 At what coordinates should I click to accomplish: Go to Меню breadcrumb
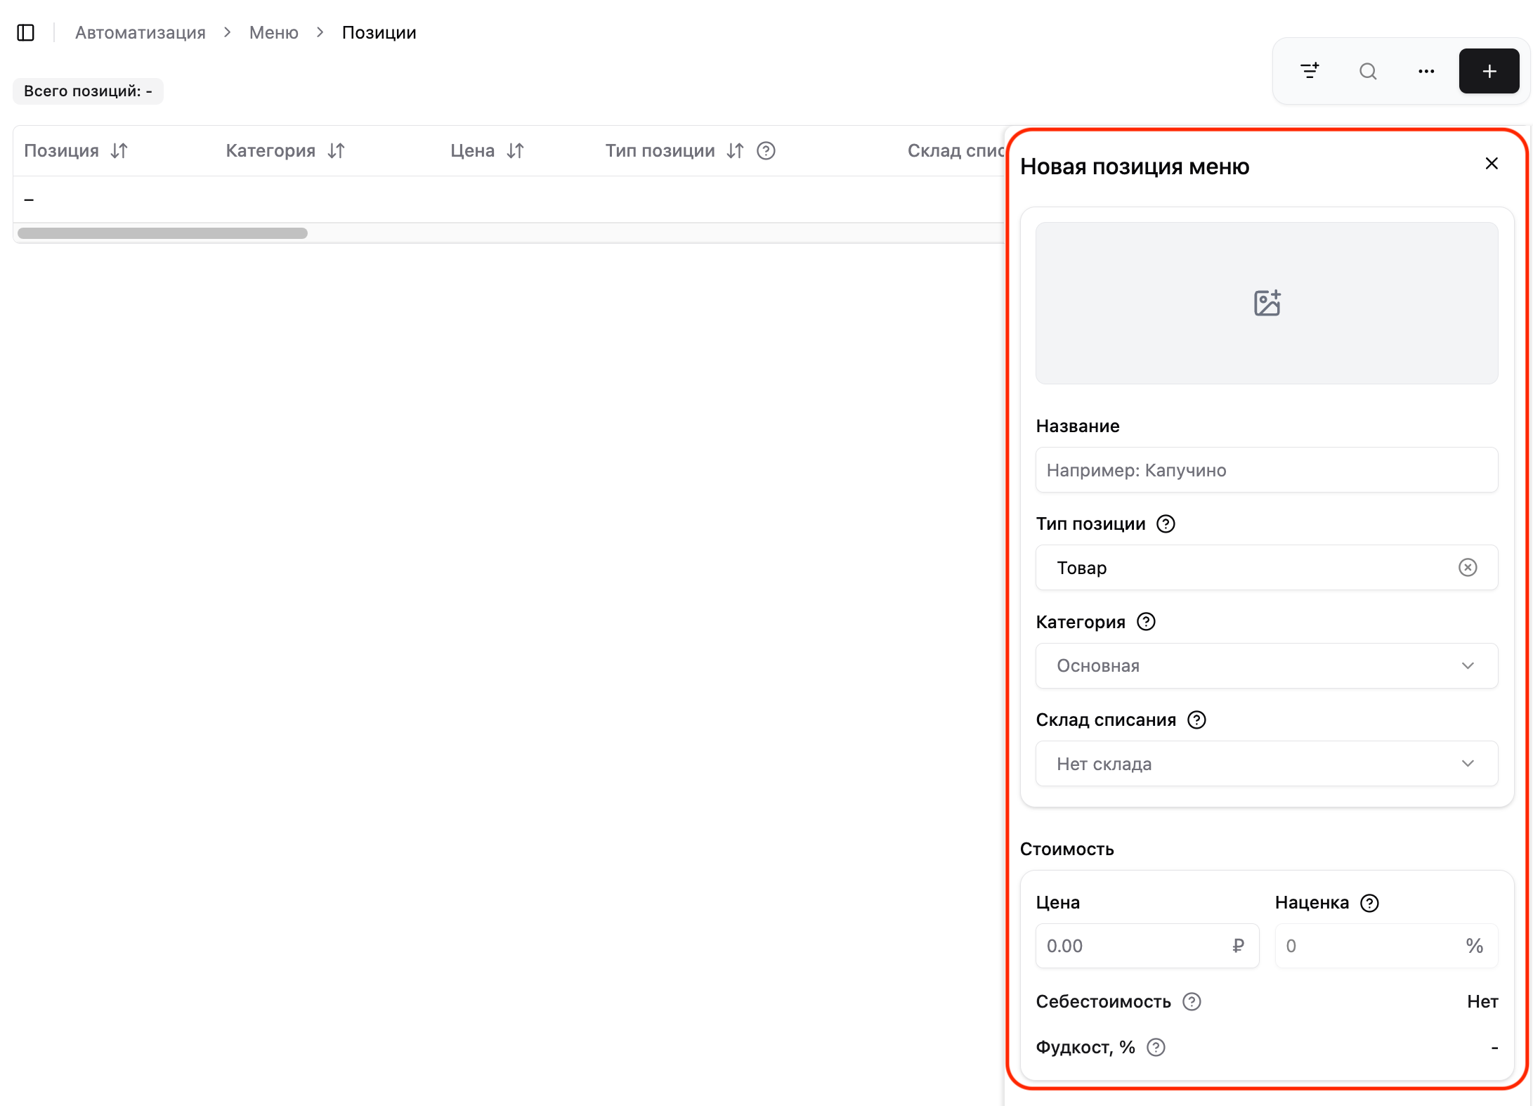[274, 33]
